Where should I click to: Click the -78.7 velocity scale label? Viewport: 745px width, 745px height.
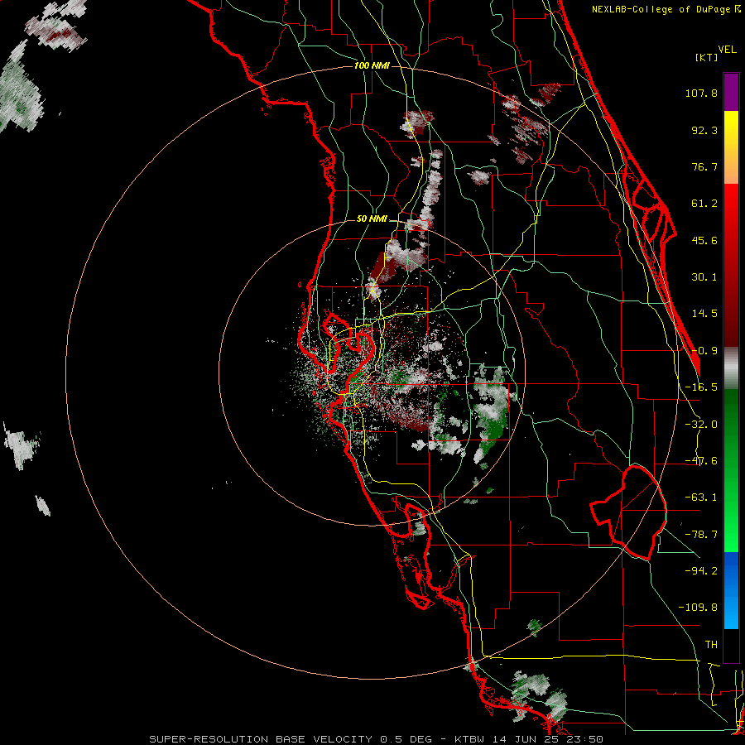pyautogui.click(x=701, y=535)
